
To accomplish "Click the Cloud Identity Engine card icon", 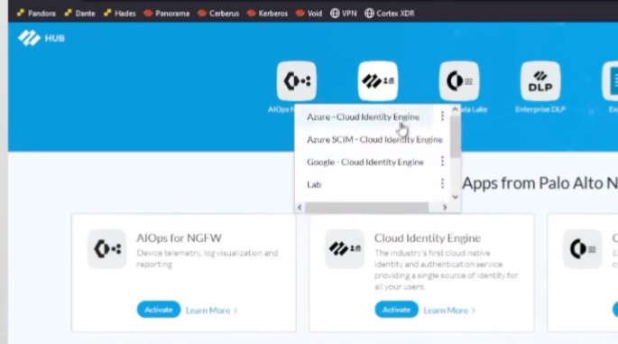I will click(x=345, y=249).
